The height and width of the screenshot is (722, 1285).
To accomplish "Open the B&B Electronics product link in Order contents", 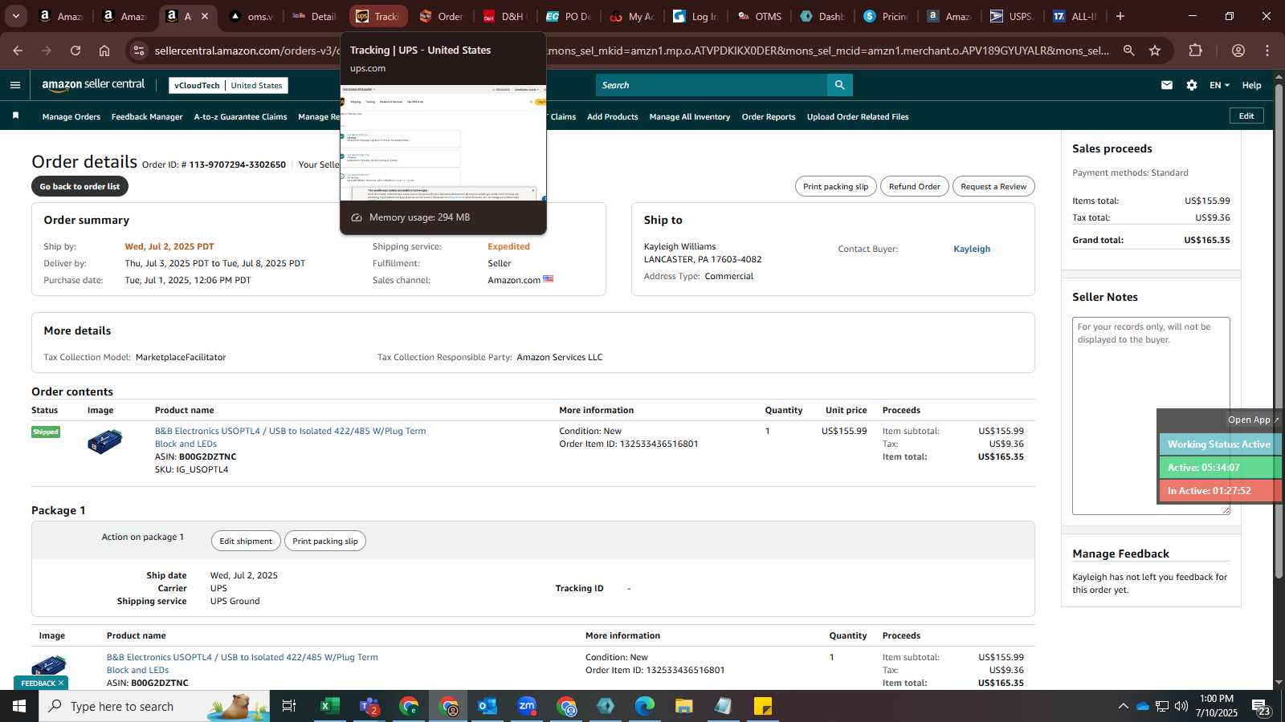I will pyautogui.click(x=290, y=437).
